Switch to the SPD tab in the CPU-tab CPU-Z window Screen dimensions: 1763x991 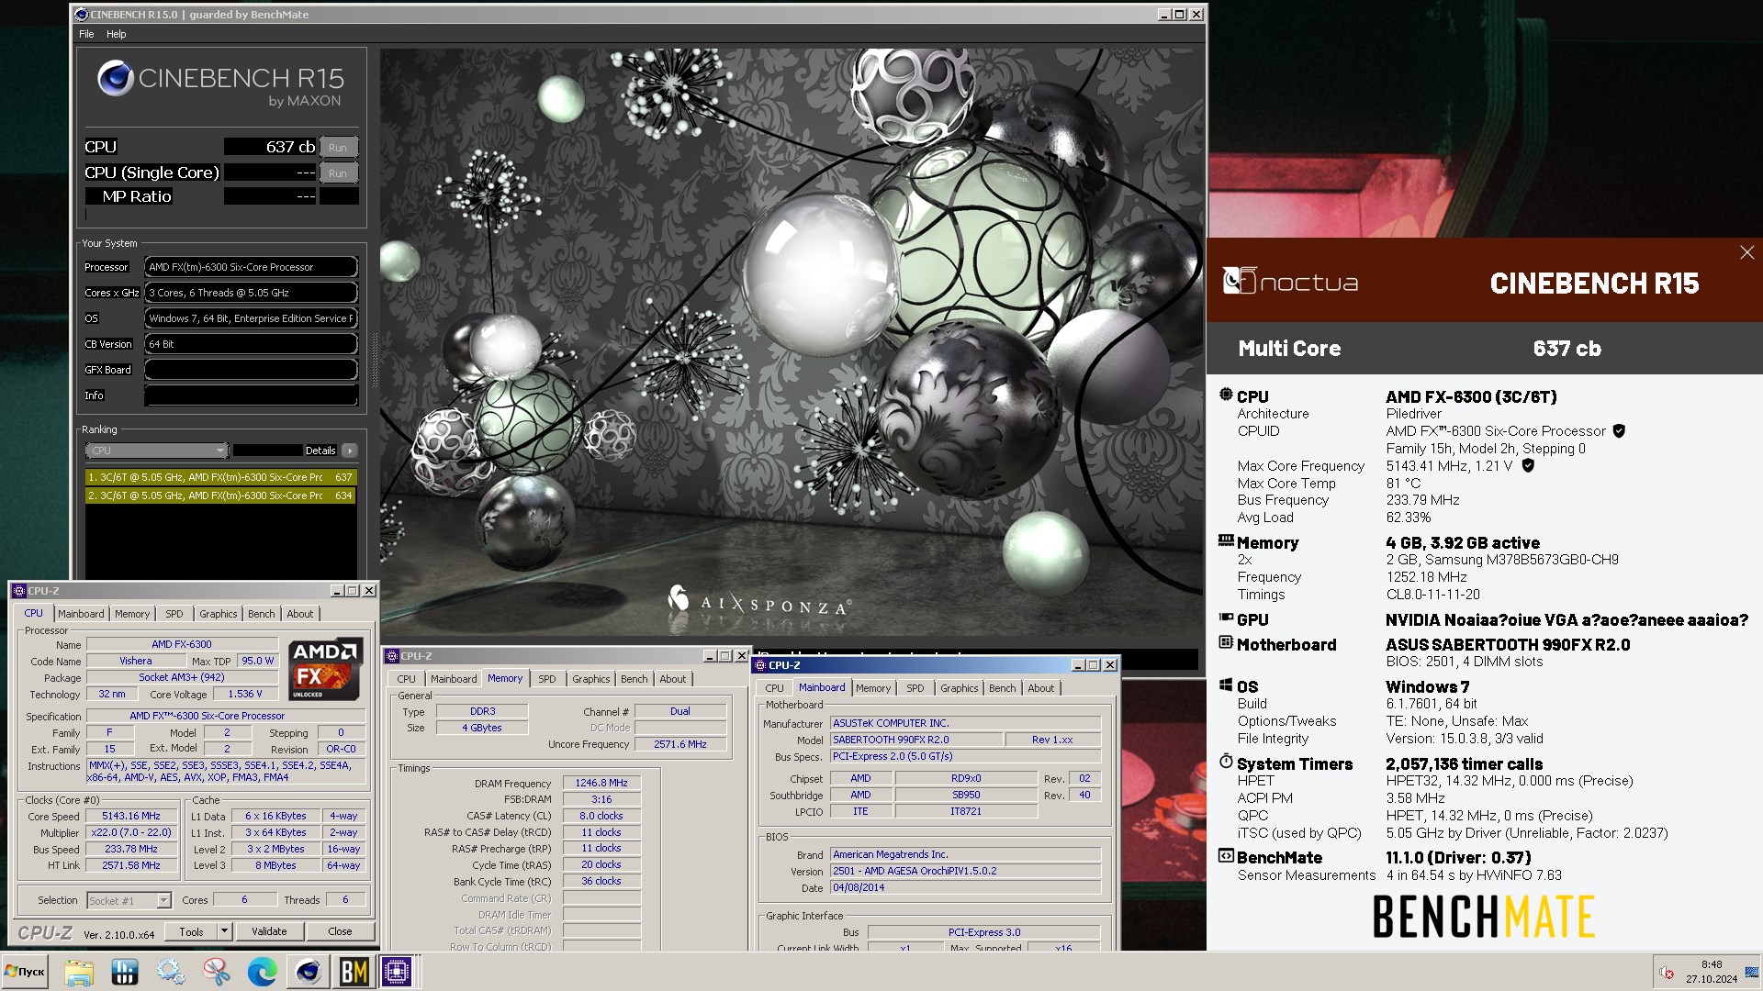point(174,614)
